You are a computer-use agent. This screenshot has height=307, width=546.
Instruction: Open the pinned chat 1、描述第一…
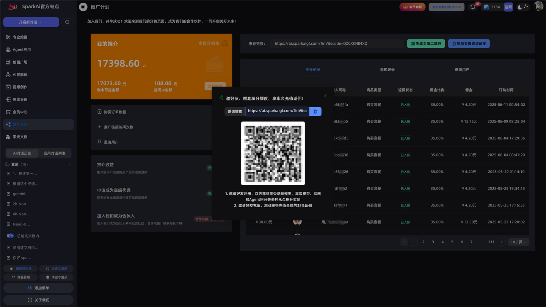[x=38, y=174]
